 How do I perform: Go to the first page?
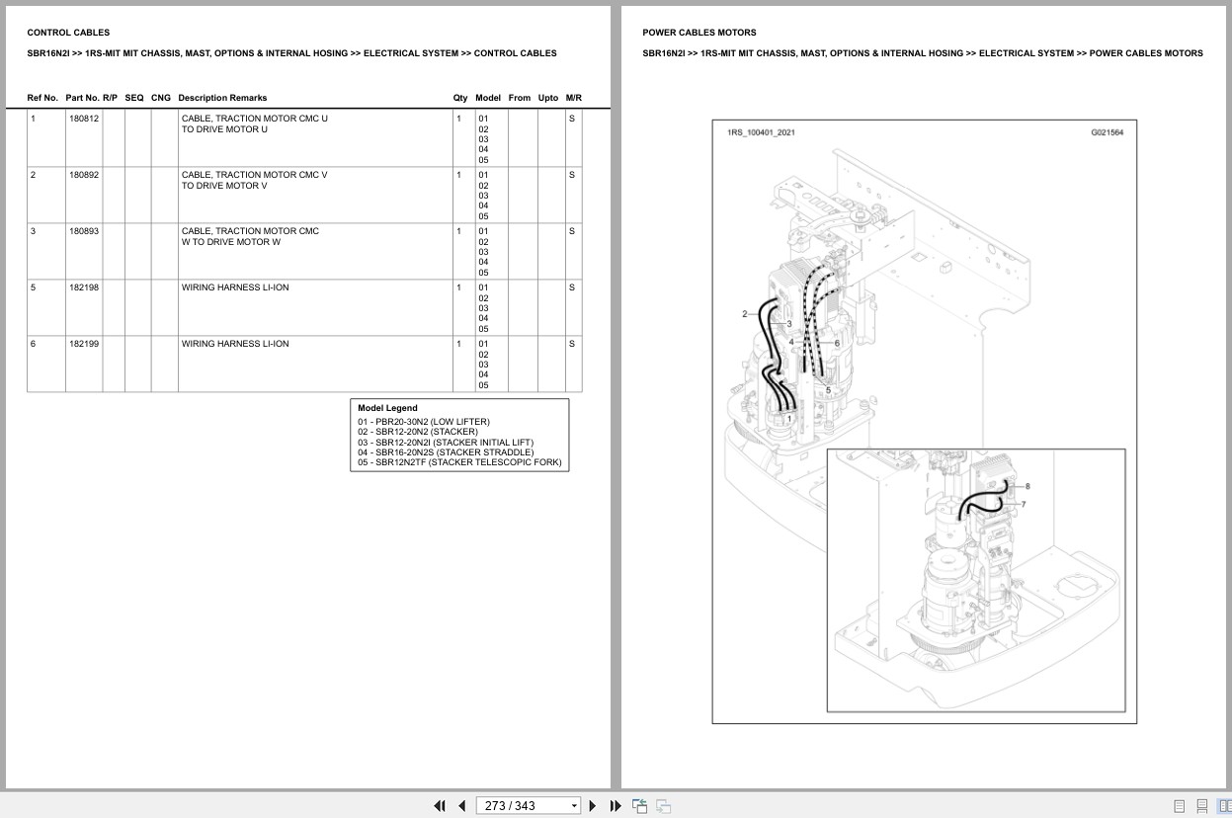440,806
